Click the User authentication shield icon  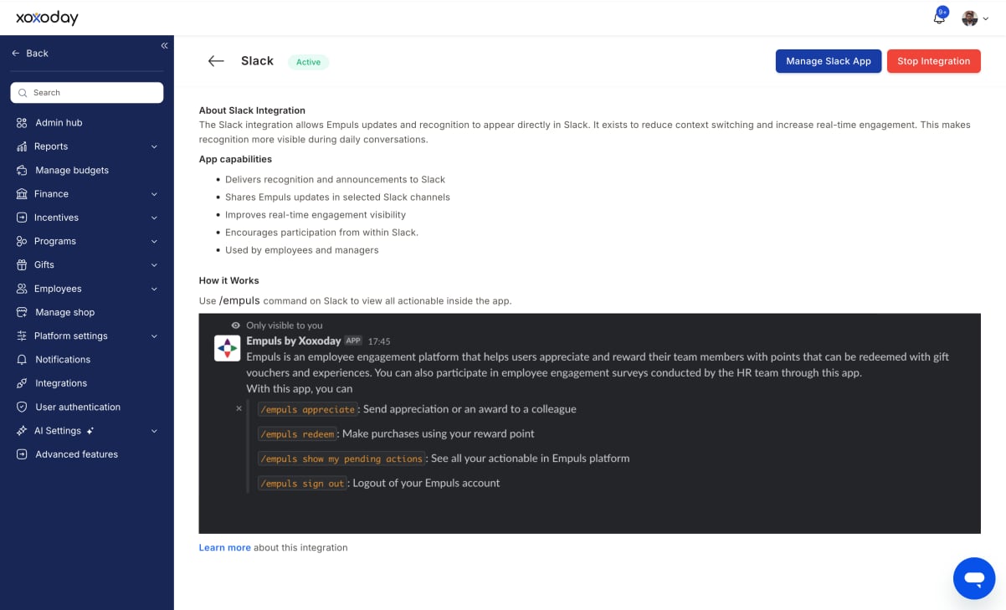pyautogui.click(x=22, y=407)
